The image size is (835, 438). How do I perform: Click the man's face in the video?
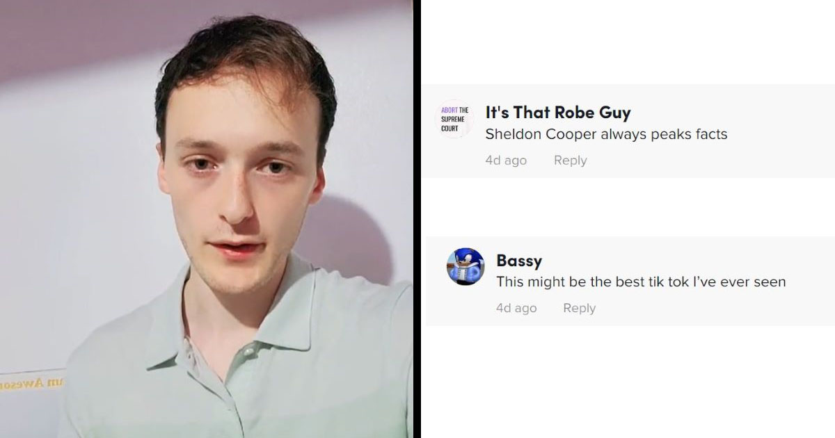pyautogui.click(x=240, y=188)
